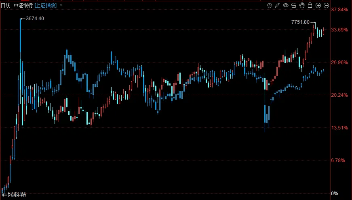Activate the hand pan tool
The width and height of the screenshot is (352, 200).
(302, 5)
